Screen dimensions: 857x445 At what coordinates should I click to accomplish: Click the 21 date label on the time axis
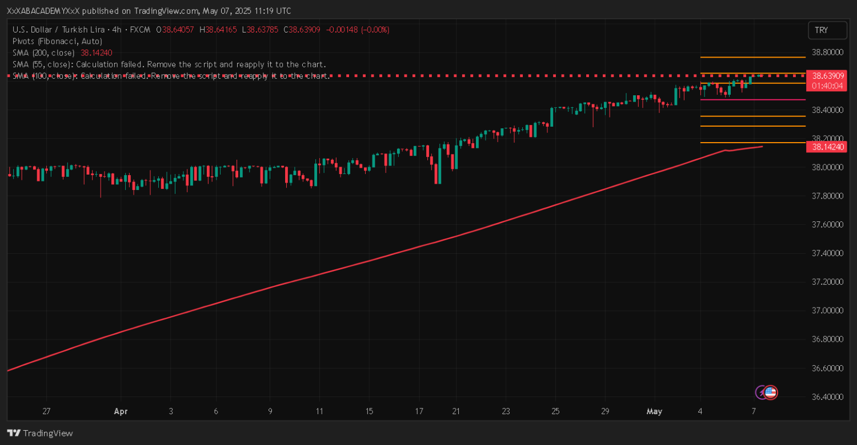point(455,411)
